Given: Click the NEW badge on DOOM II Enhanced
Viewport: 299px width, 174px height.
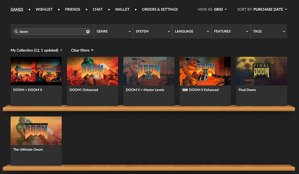Looking at the screenshot, I should pyautogui.click(x=185, y=90).
